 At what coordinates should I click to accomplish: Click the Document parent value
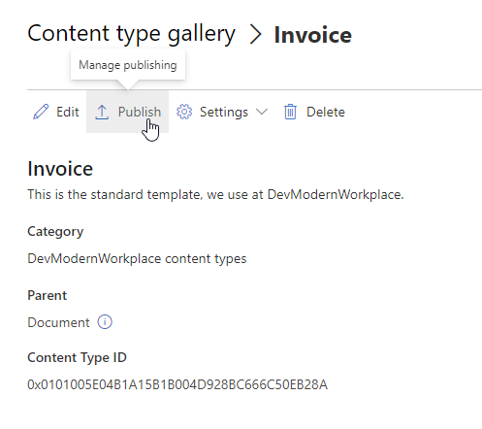pyautogui.click(x=58, y=322)
